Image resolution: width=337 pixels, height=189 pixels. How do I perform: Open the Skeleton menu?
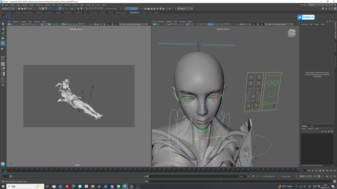coord(47,5)
